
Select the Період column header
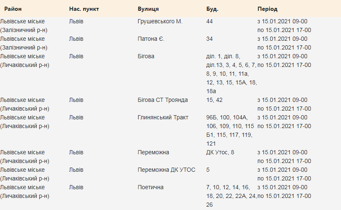tap(267, 9)
